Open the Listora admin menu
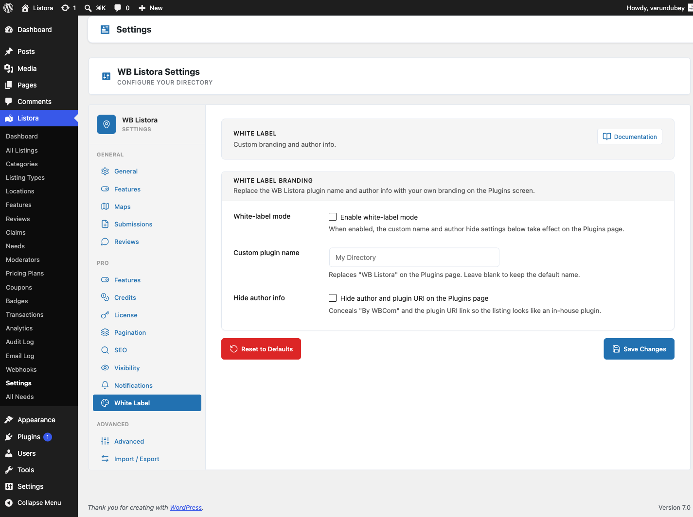693x517 pixels. tap(39, 118)
